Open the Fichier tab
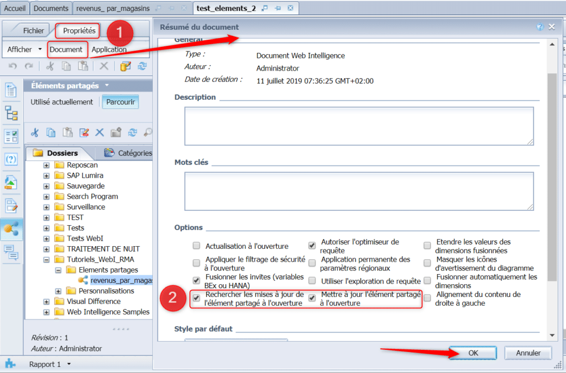 pyautogui.click(x=34, y=31)
